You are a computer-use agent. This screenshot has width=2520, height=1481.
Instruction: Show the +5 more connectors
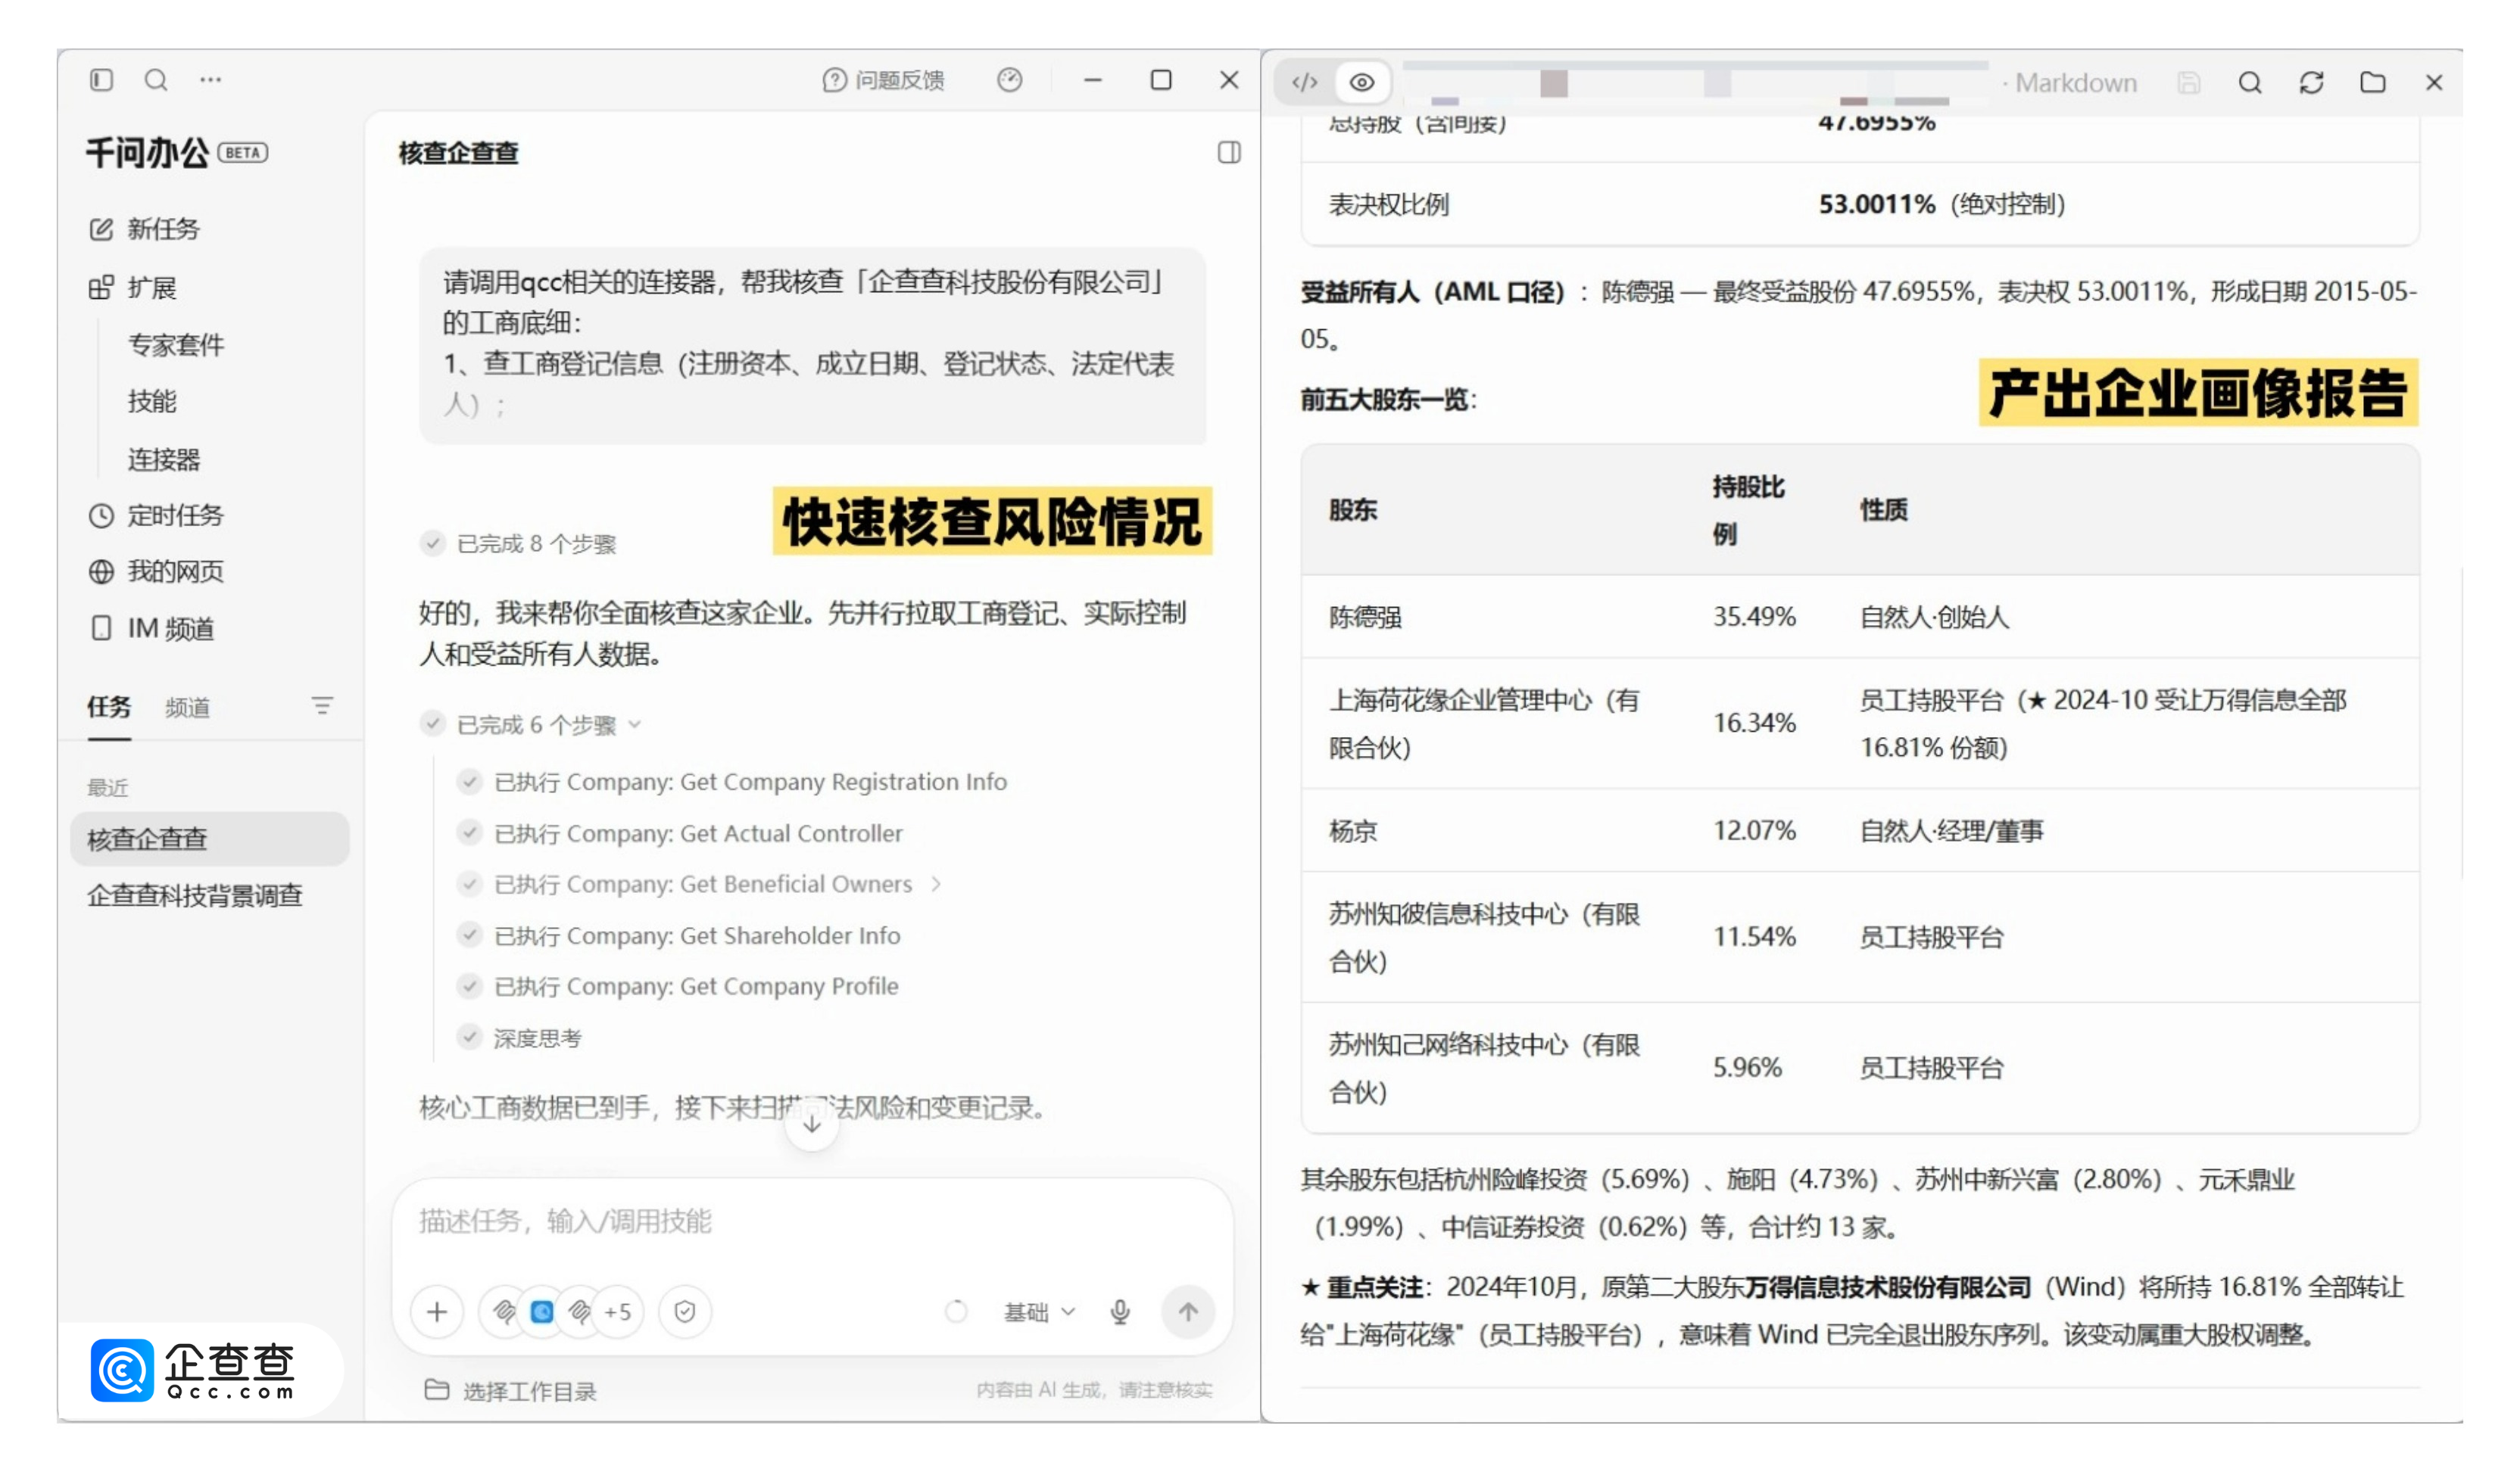point(618,1312)
